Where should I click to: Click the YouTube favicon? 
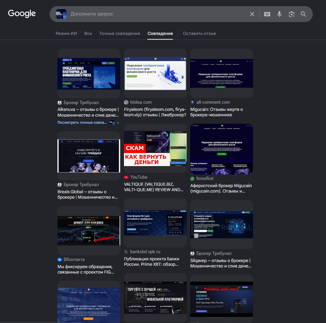(126, 177)
